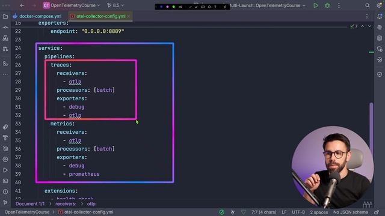Click the green status check icon
Viewport: 385px width, 216px height.
(221, 212)
